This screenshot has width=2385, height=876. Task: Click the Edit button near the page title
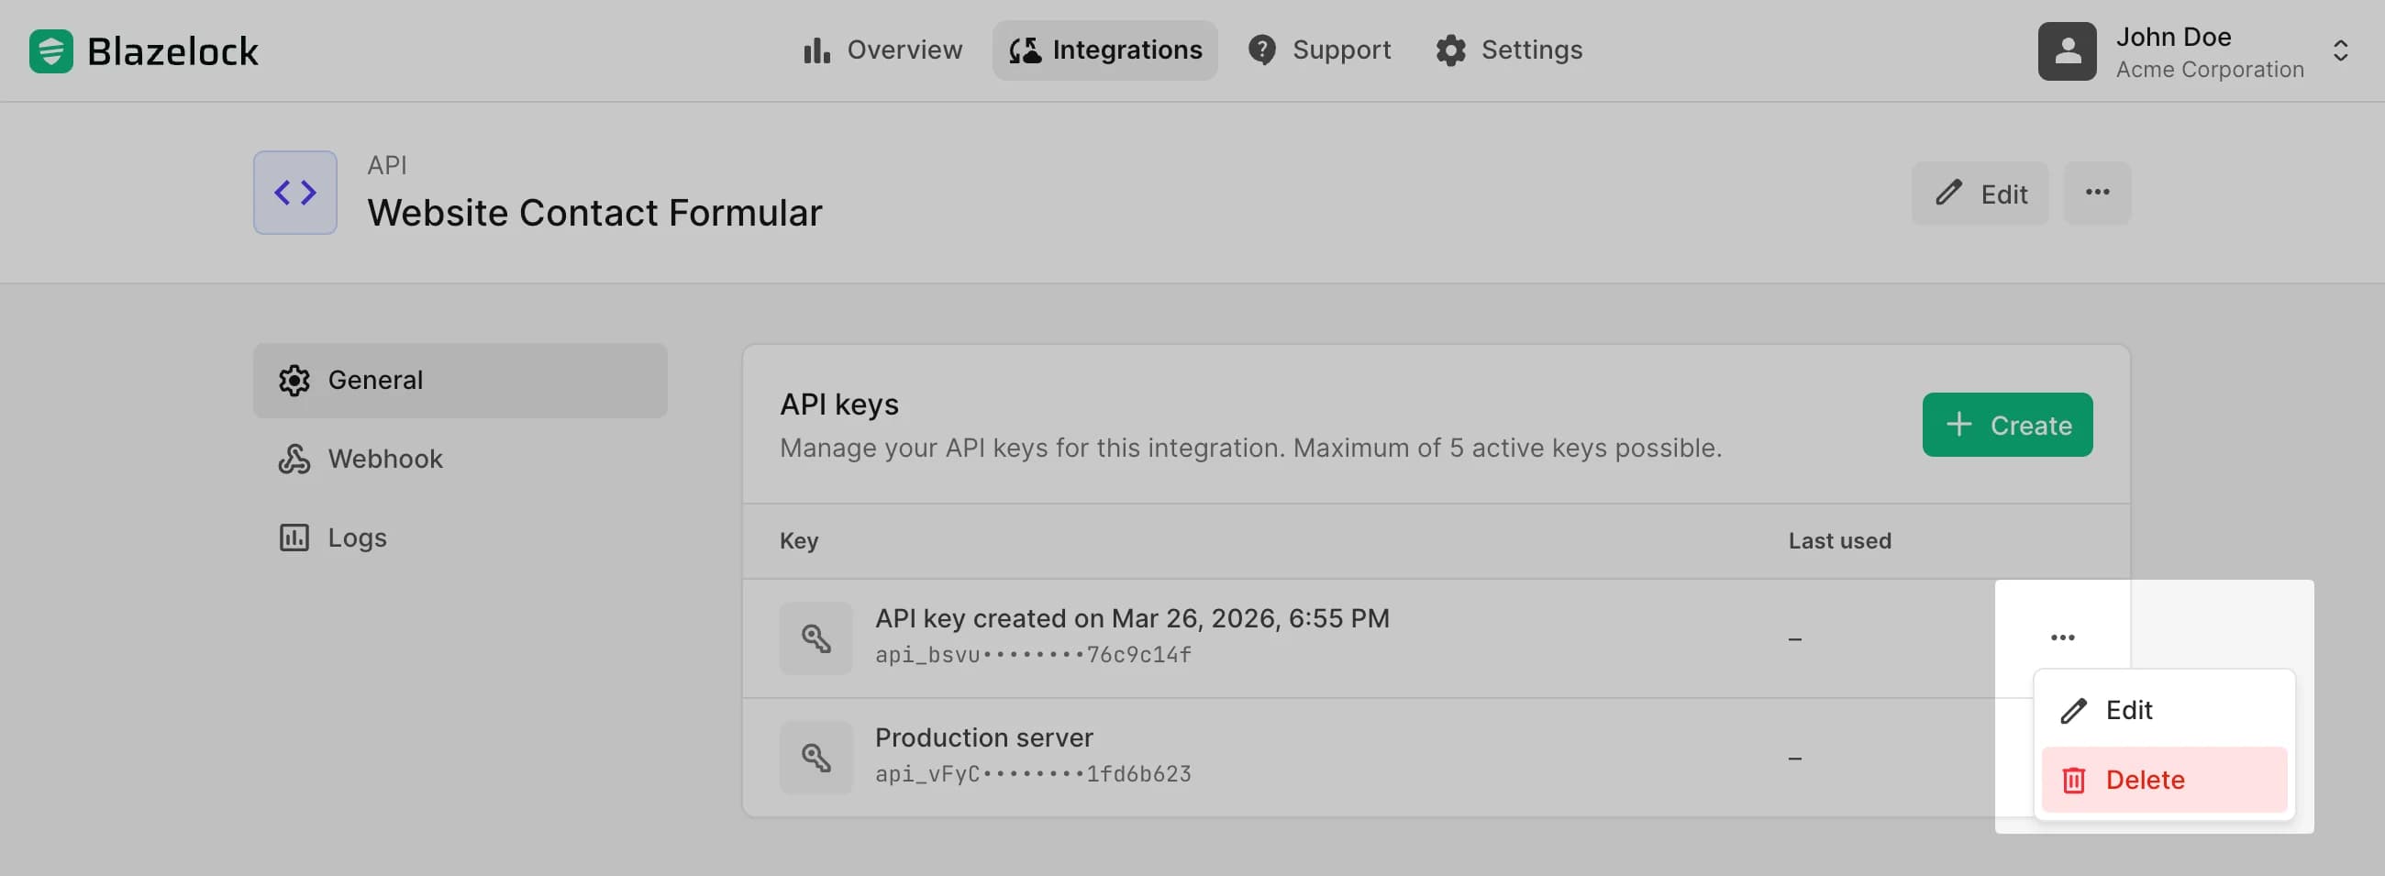(1980, 193)
